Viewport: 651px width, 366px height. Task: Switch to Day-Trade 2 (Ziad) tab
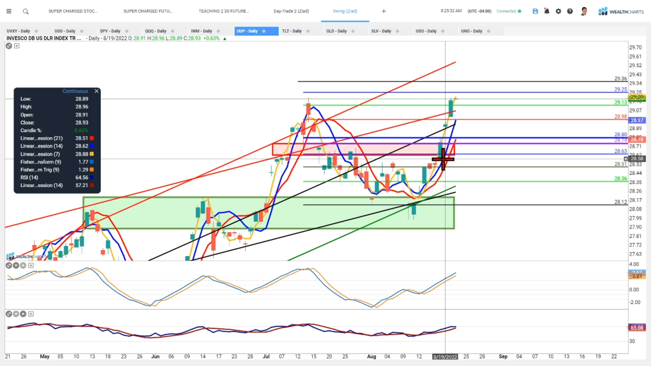[291, 11]
